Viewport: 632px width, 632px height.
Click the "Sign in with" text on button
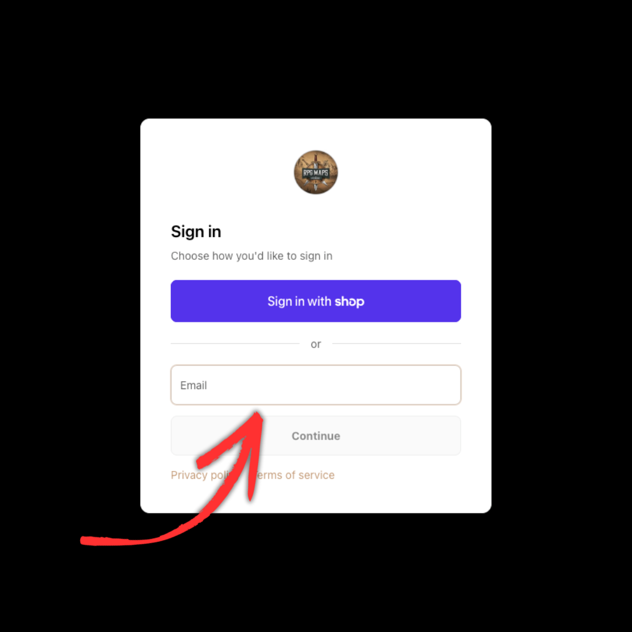click(299, 301)
